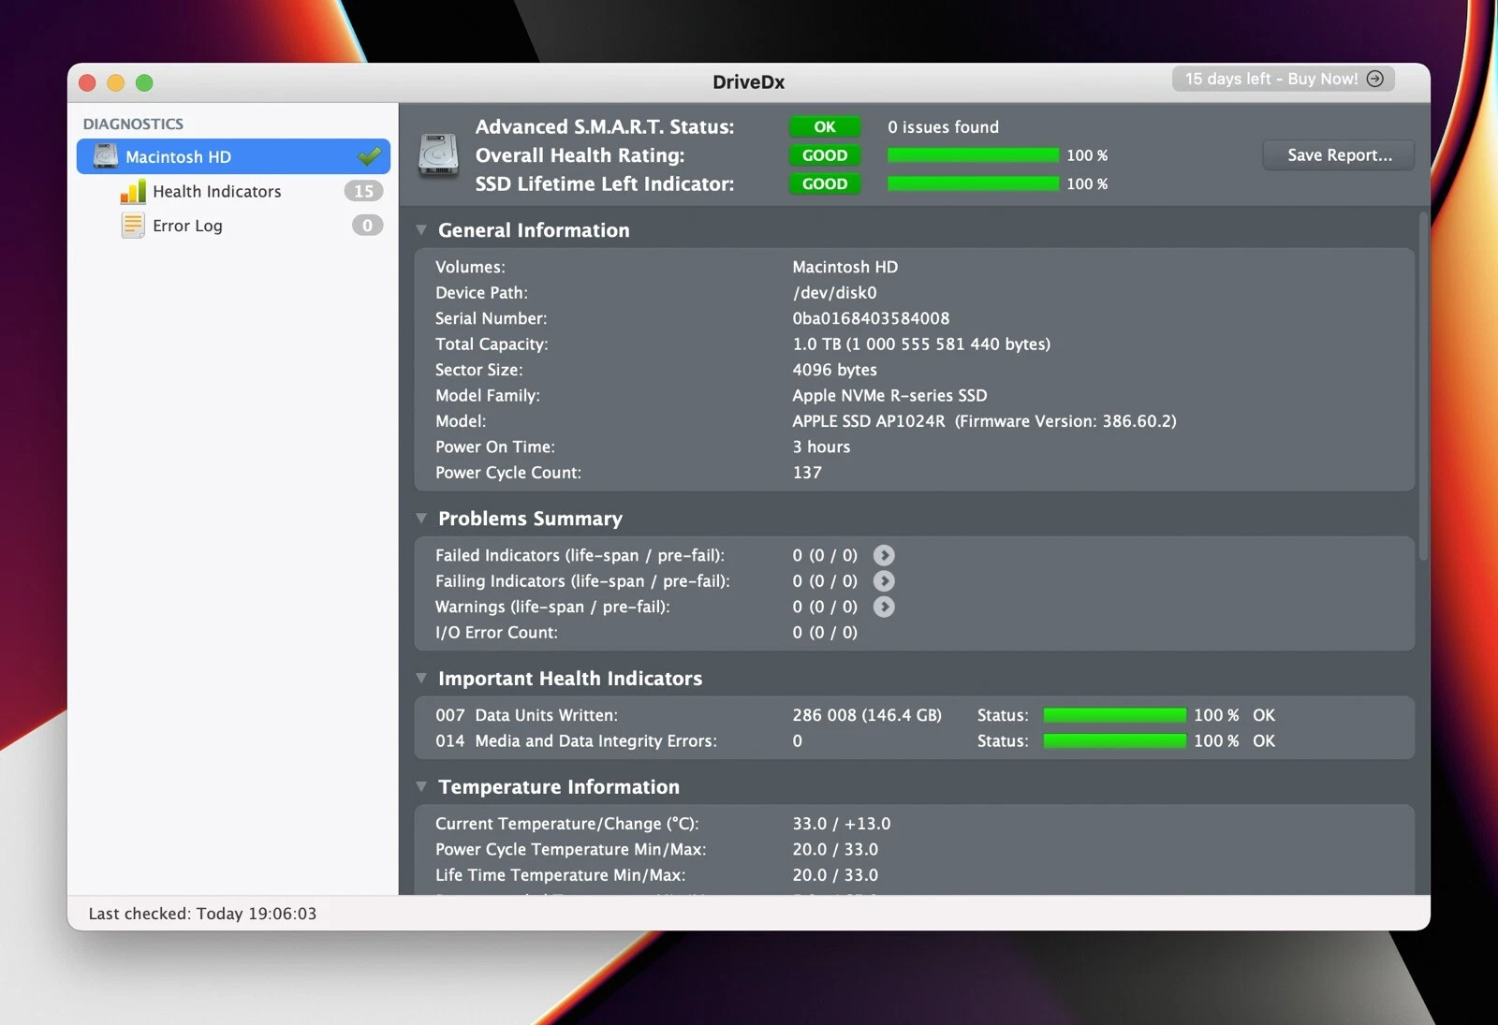
Task: Click the OK S.M.A.R.T. status badge
Action: pyautogui.click(x=825, y=126)
